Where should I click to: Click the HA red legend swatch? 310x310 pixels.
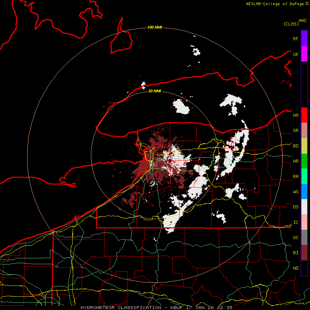(x=304, y=115)
